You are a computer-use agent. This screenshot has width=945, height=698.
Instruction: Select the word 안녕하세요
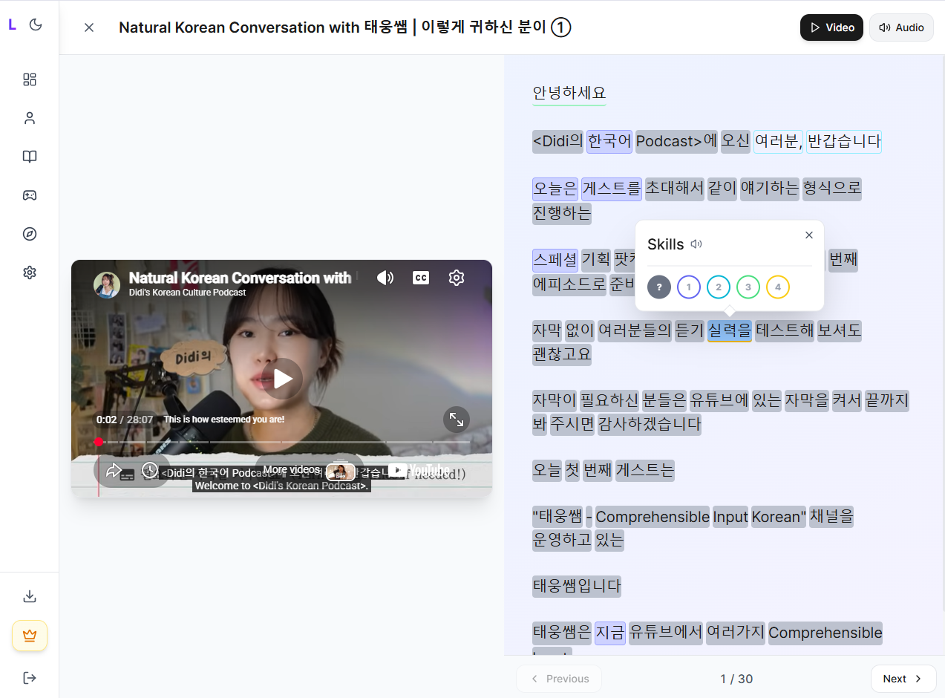pyautogui.click(x=569, y=94)
